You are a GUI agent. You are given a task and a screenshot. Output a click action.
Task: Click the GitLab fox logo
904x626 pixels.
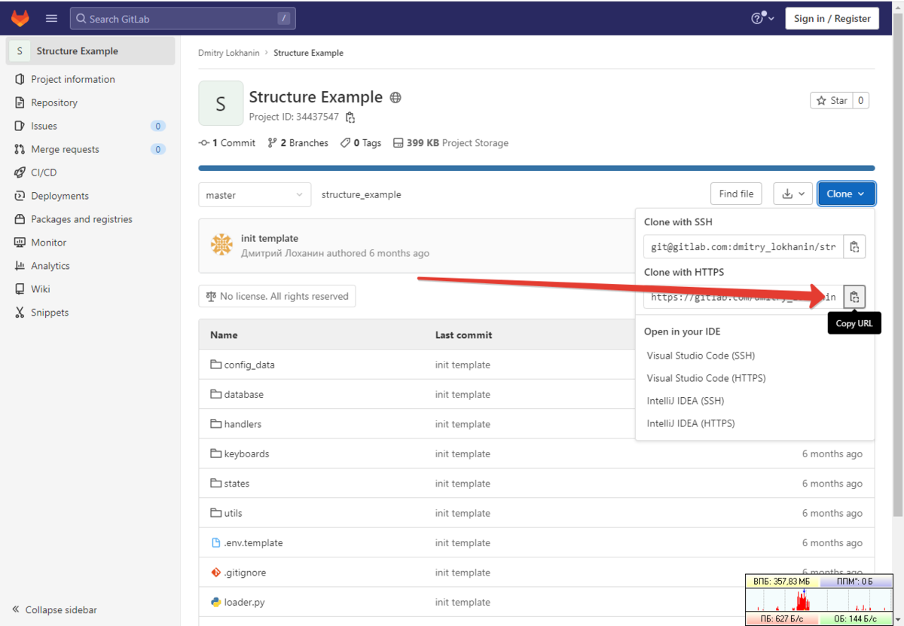click(x=20, y=18)
